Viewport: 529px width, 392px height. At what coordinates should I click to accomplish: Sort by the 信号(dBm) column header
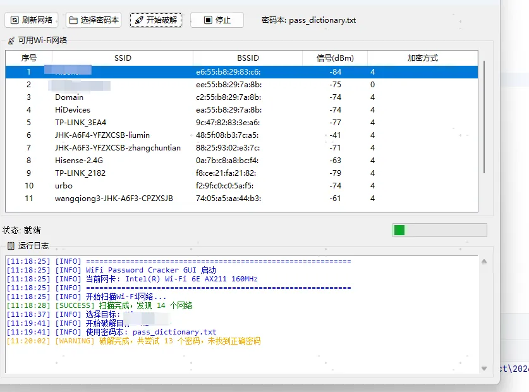[x=335, y=58]
